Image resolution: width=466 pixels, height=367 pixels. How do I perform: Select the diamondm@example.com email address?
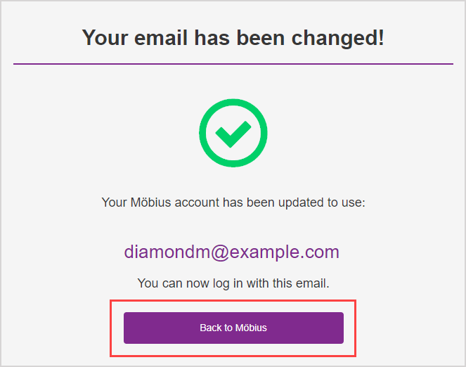232,252
